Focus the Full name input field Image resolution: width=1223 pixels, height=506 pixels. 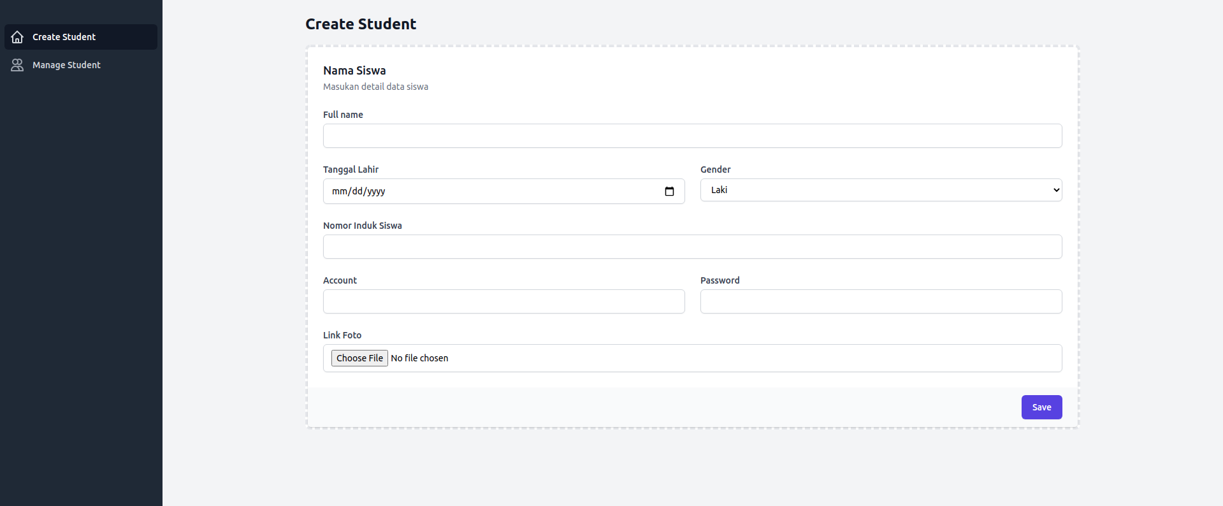(x=692, y=136)
